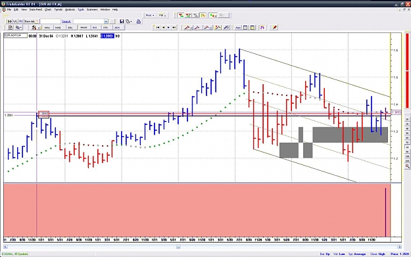Screen dimensions: 411x257
Task: Click the scrollbar left arrow
Action: point(5,246)
